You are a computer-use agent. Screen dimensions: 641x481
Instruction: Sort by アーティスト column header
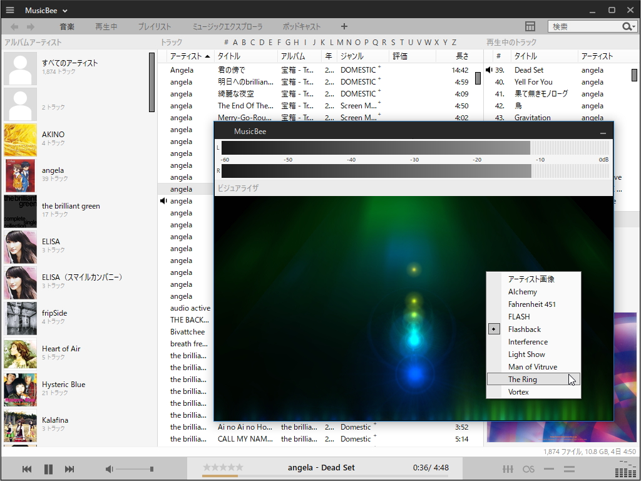tap(190, 56)
